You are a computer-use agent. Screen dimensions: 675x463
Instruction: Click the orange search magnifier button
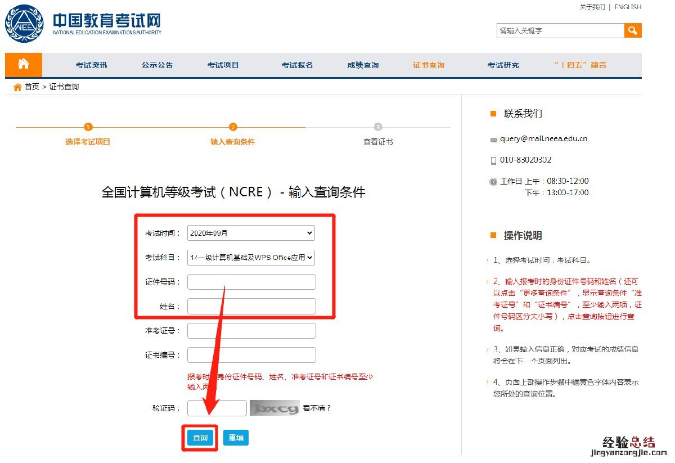(x=633, y=30)
